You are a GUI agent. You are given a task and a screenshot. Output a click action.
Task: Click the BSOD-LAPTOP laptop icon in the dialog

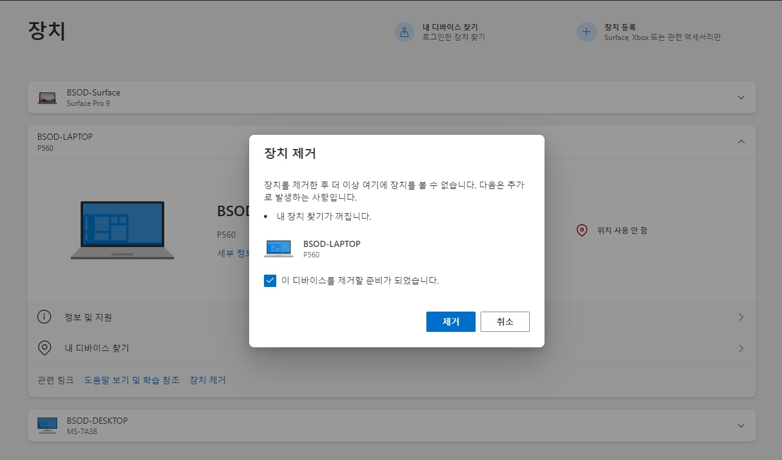tap(279, 248)
